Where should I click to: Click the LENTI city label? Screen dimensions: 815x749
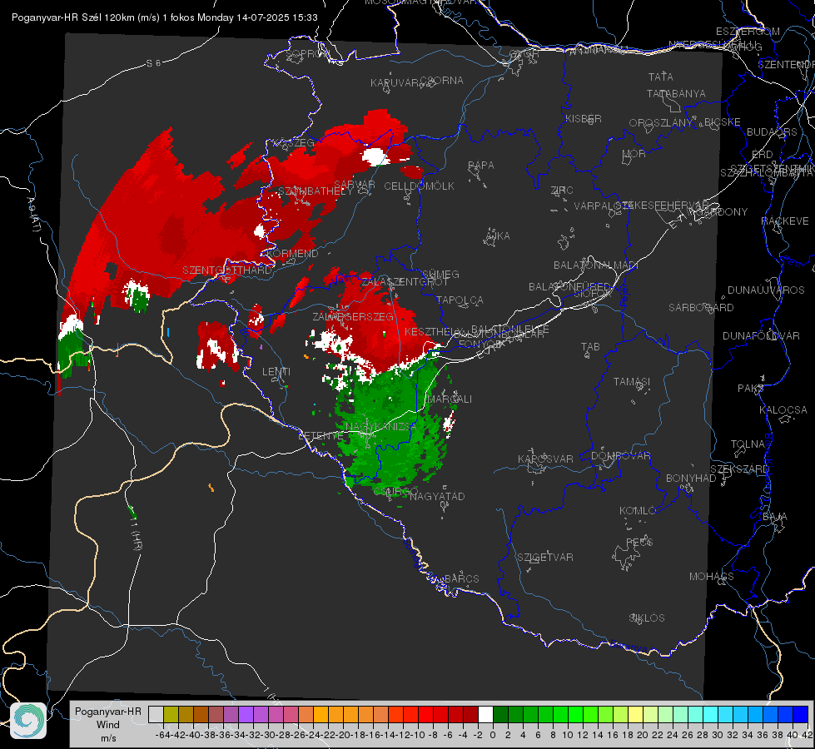click(276, 372)
